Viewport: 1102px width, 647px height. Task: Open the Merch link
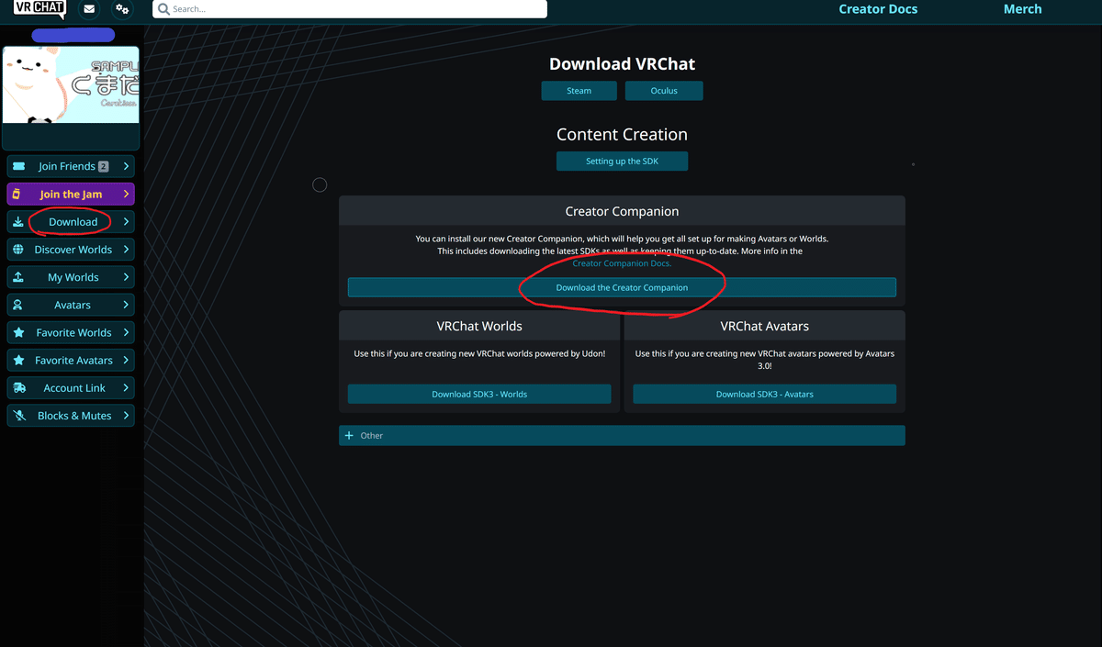click(1022, 9)
